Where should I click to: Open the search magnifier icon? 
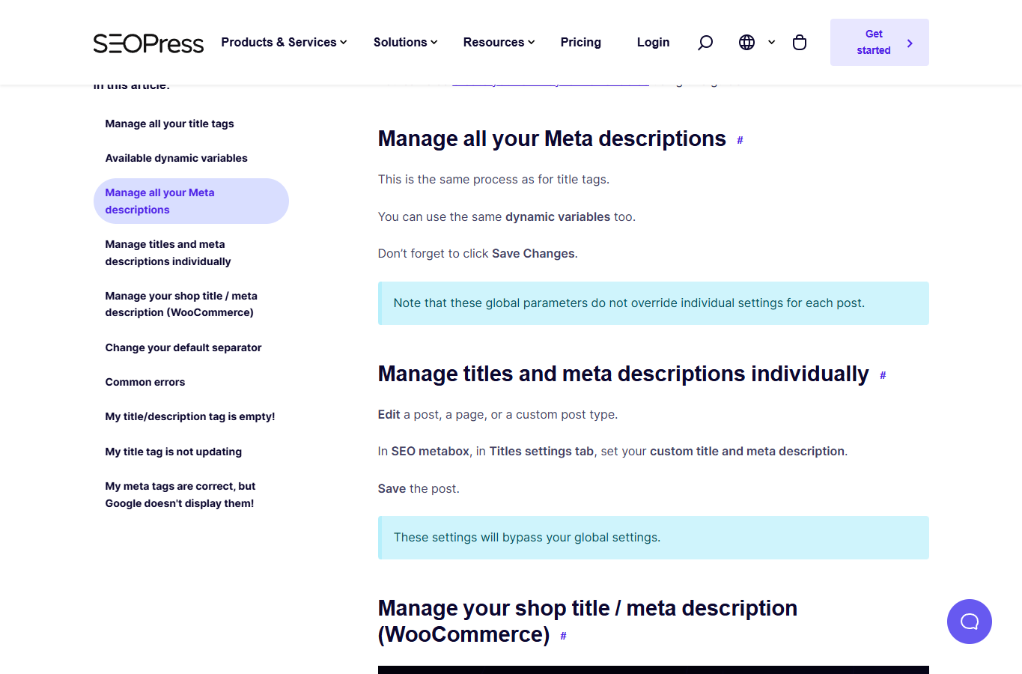705,43
